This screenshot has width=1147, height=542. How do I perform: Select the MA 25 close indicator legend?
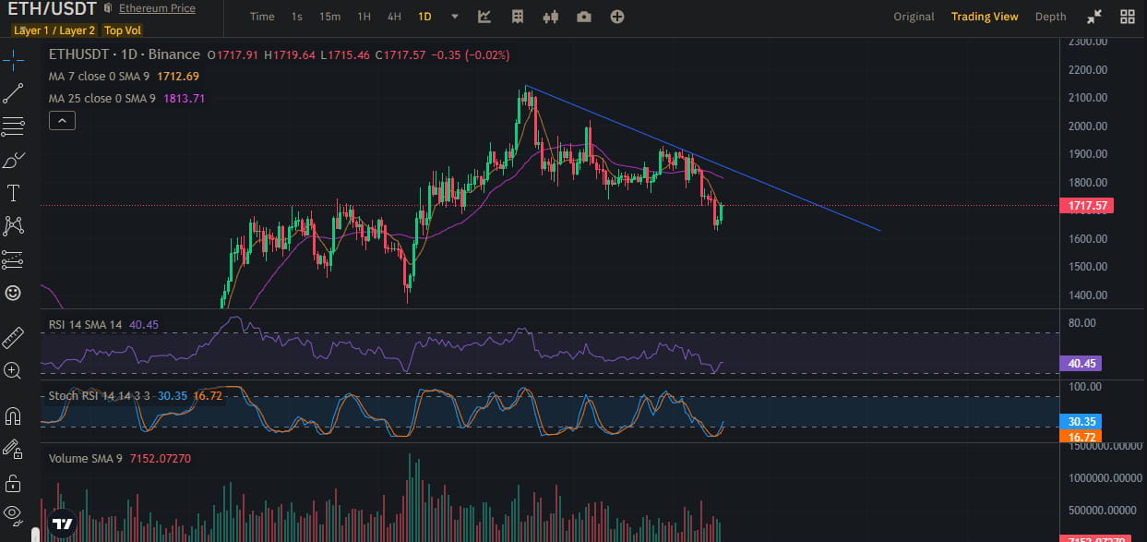pos(102,99)
